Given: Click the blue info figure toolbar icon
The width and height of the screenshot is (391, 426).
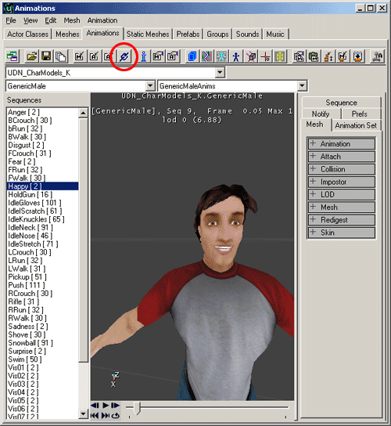Looking at the screenshot, I should (x=144, y=56).
